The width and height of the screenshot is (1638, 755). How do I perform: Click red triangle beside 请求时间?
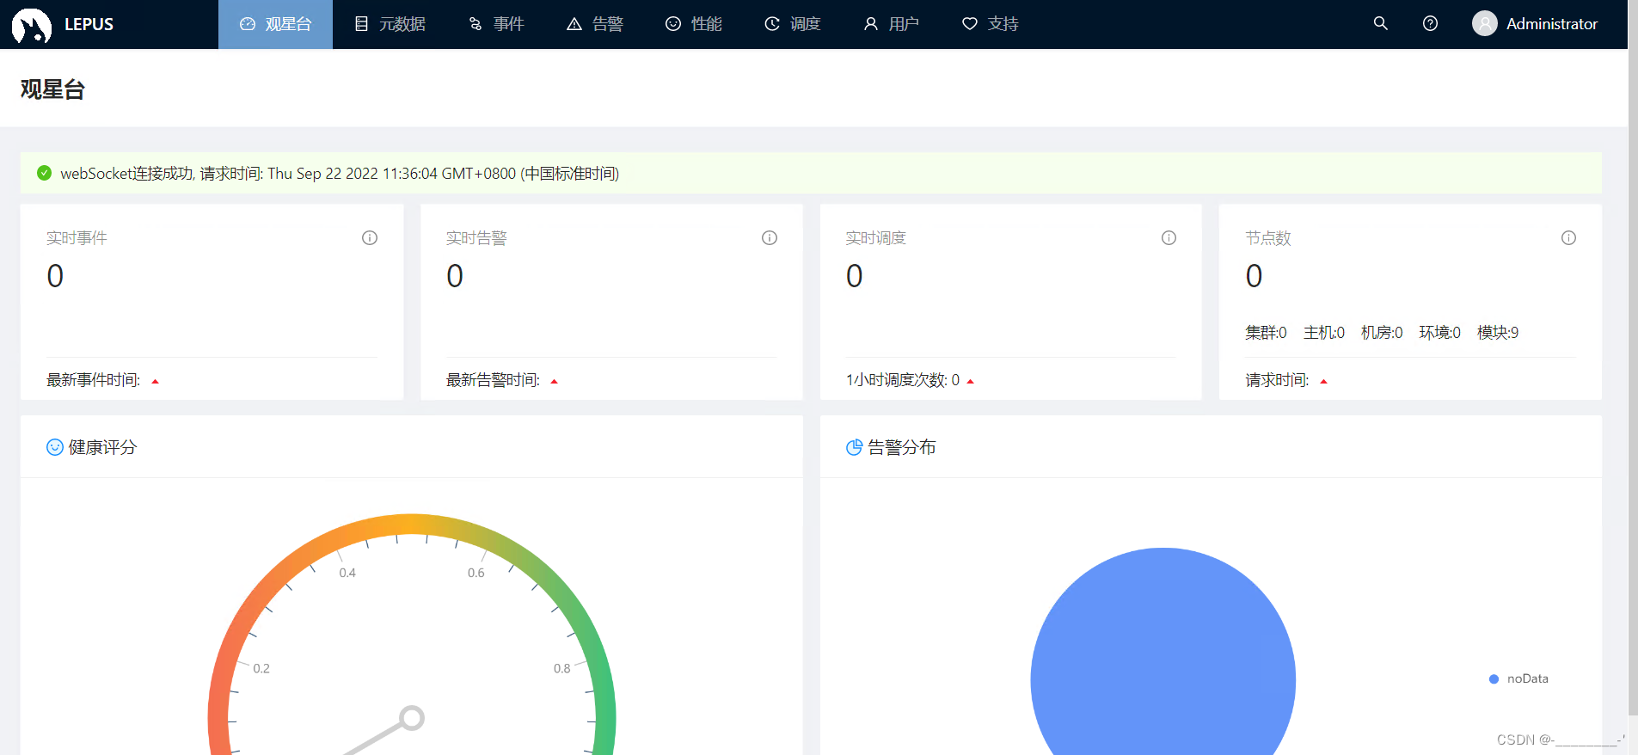(x=1323, y=381)
